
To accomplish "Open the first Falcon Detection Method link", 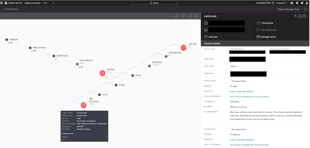I will 242,91.
